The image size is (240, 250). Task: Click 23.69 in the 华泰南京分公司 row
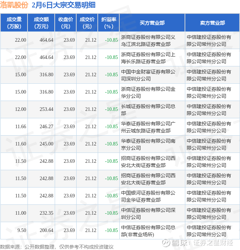click(69, 144)
